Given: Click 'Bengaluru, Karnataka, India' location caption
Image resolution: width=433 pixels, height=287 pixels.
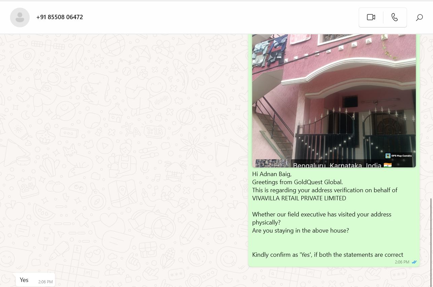Looking at the screenshot, I should coord(337,165).
